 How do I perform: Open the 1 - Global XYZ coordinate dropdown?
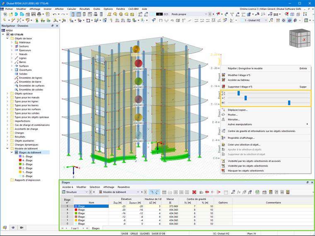click(x=266, y=20)
